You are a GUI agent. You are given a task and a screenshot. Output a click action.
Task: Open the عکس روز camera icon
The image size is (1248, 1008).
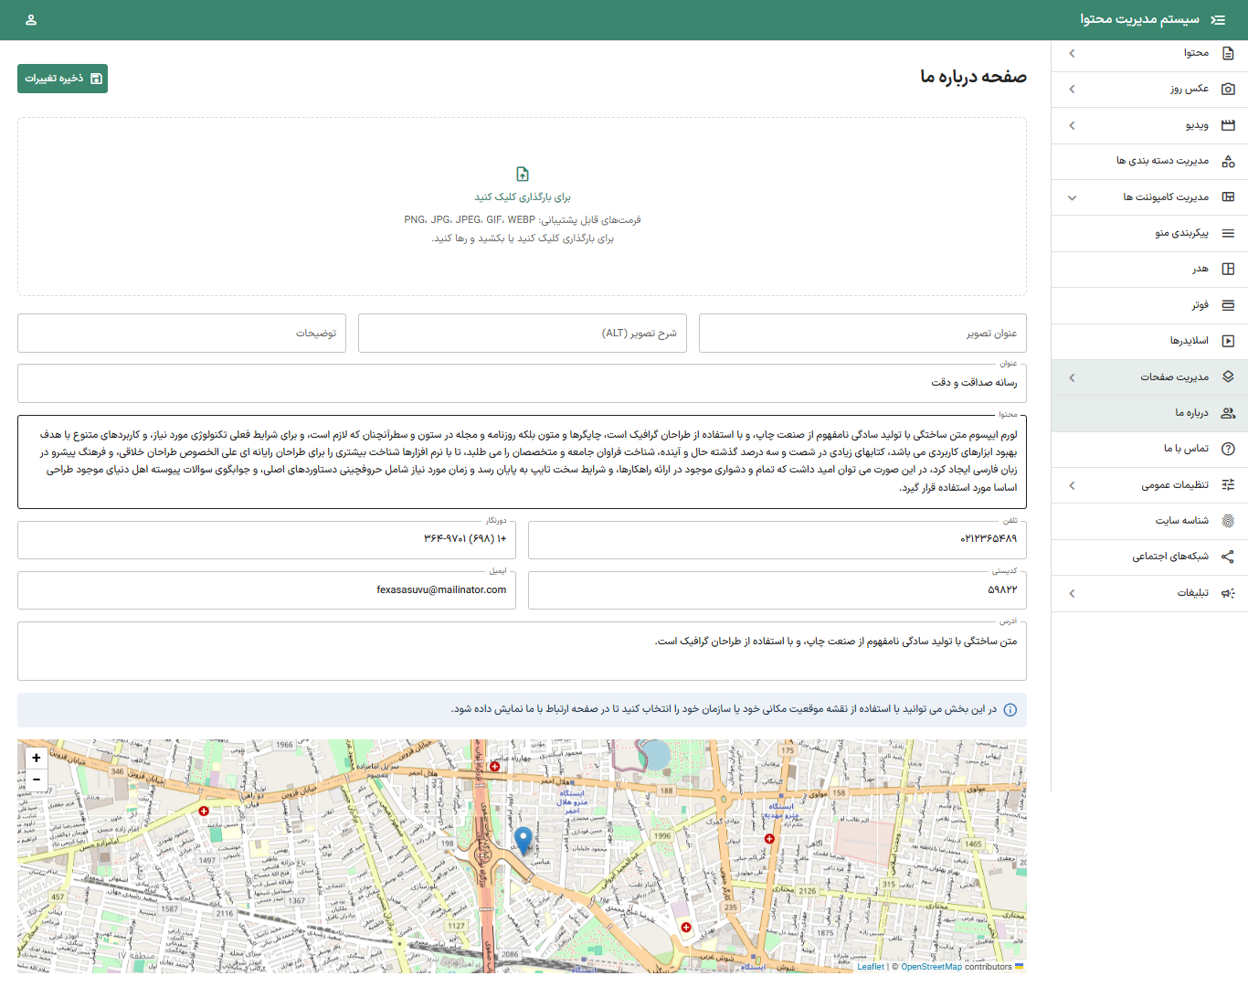(x=1229, y=89)
